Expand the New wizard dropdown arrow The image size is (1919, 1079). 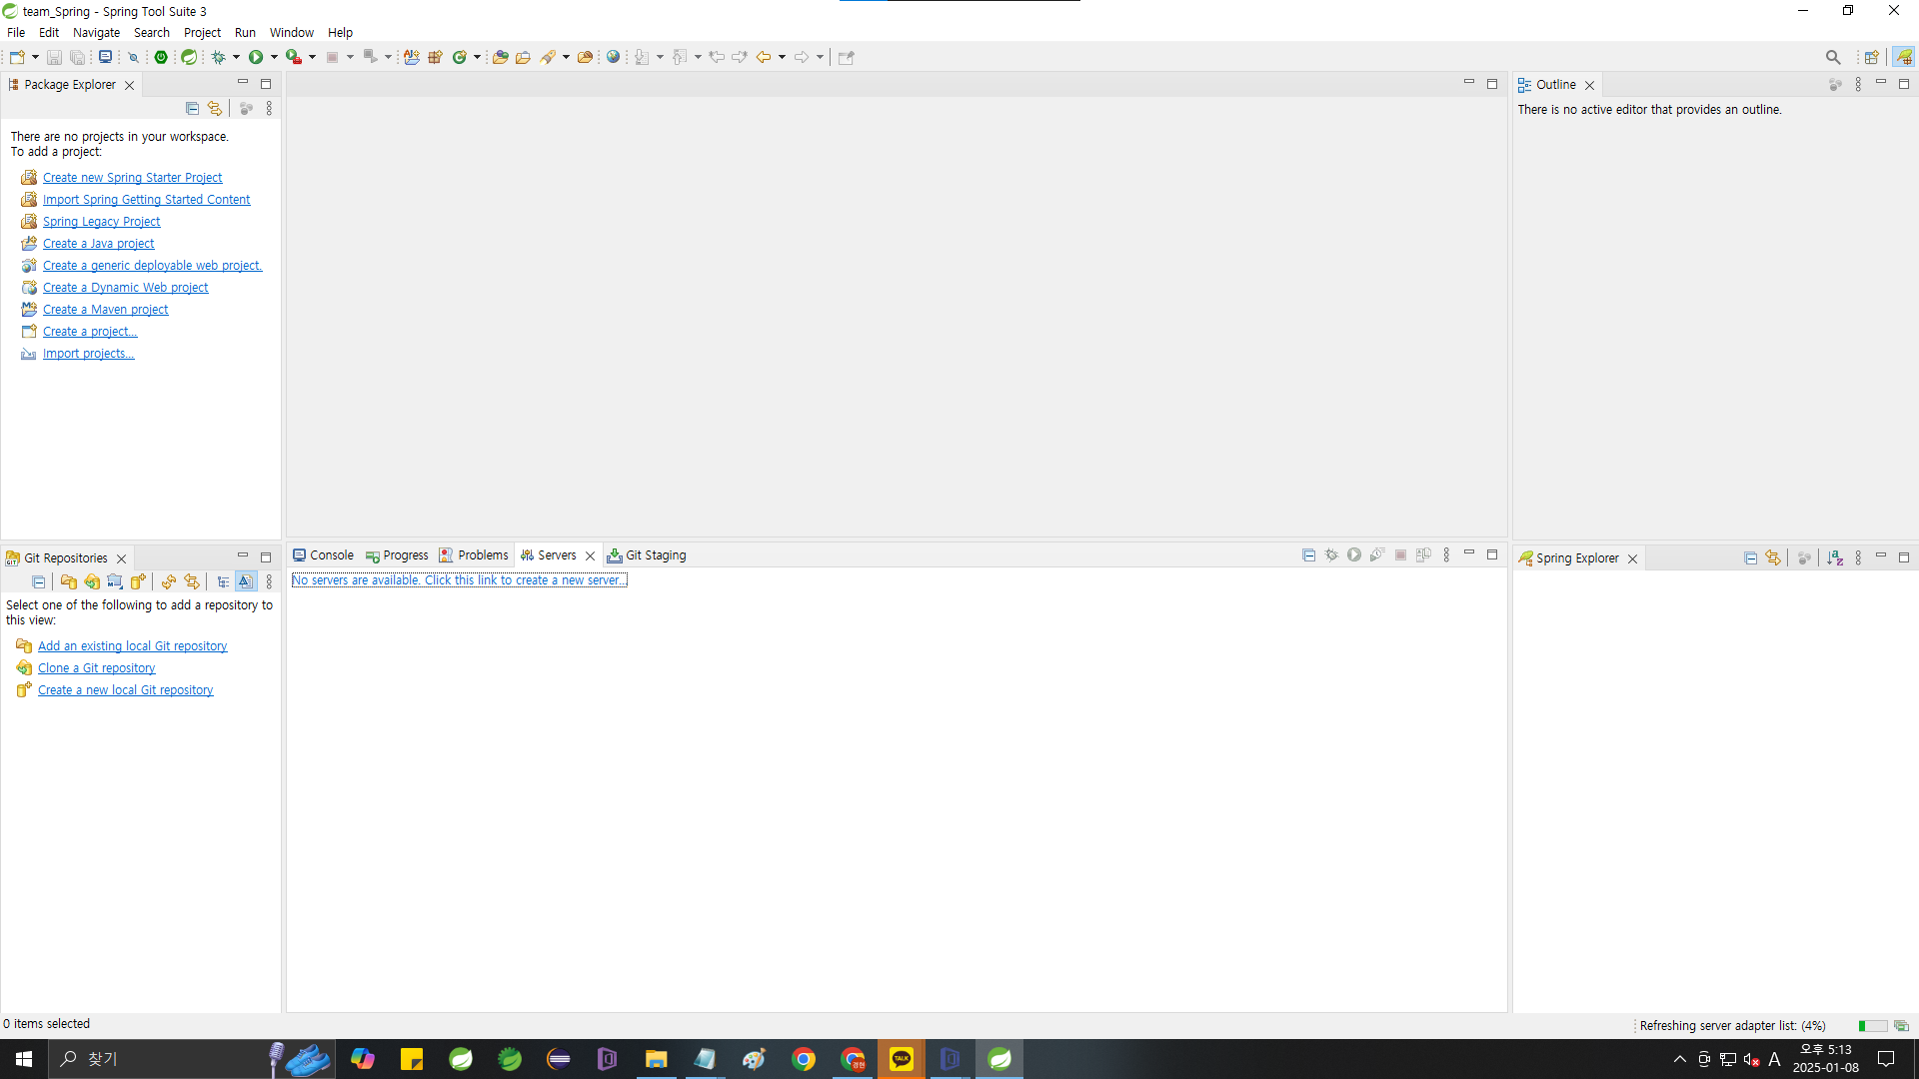35,57
